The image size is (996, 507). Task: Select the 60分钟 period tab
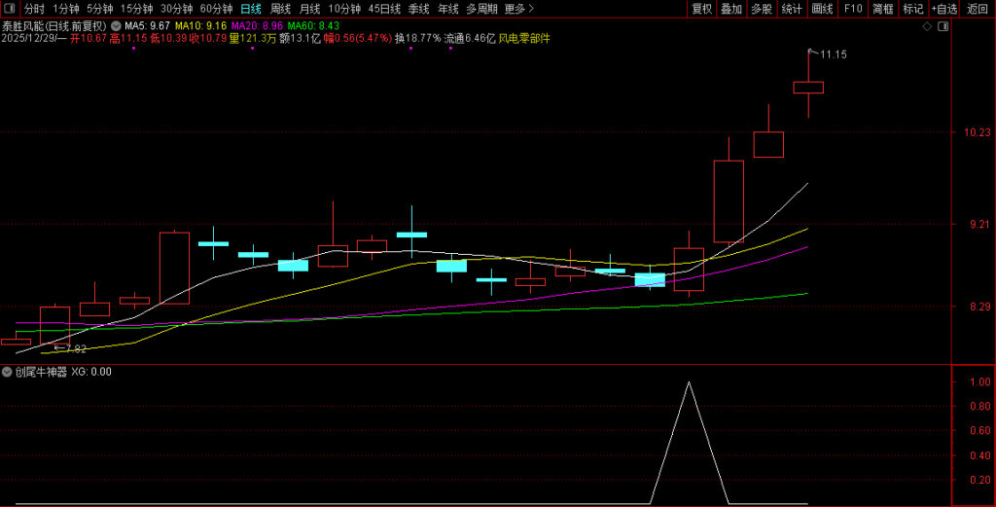(x=216, y=9)
